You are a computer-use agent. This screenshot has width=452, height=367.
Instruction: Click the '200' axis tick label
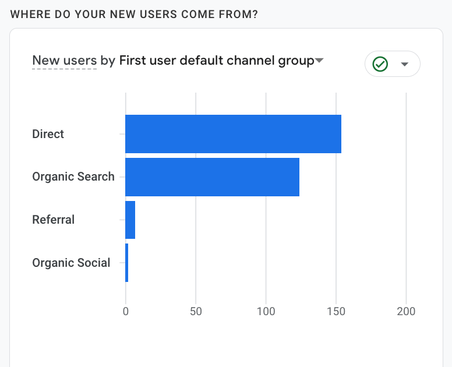406,312
